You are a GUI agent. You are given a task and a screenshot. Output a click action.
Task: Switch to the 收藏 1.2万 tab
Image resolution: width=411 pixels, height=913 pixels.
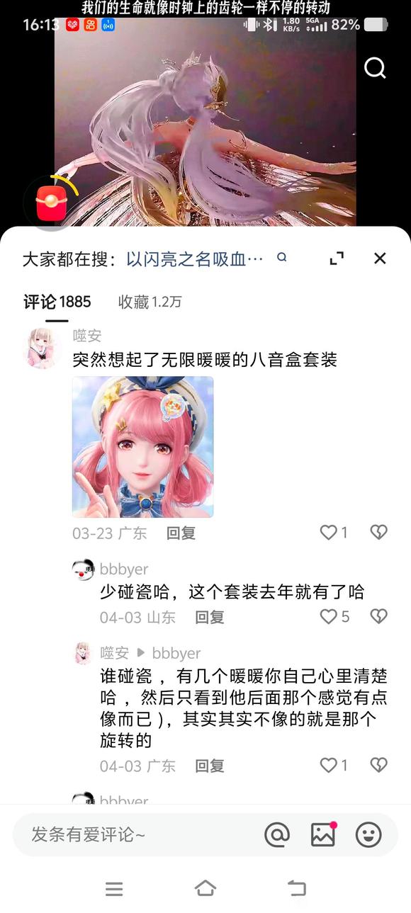150,302
